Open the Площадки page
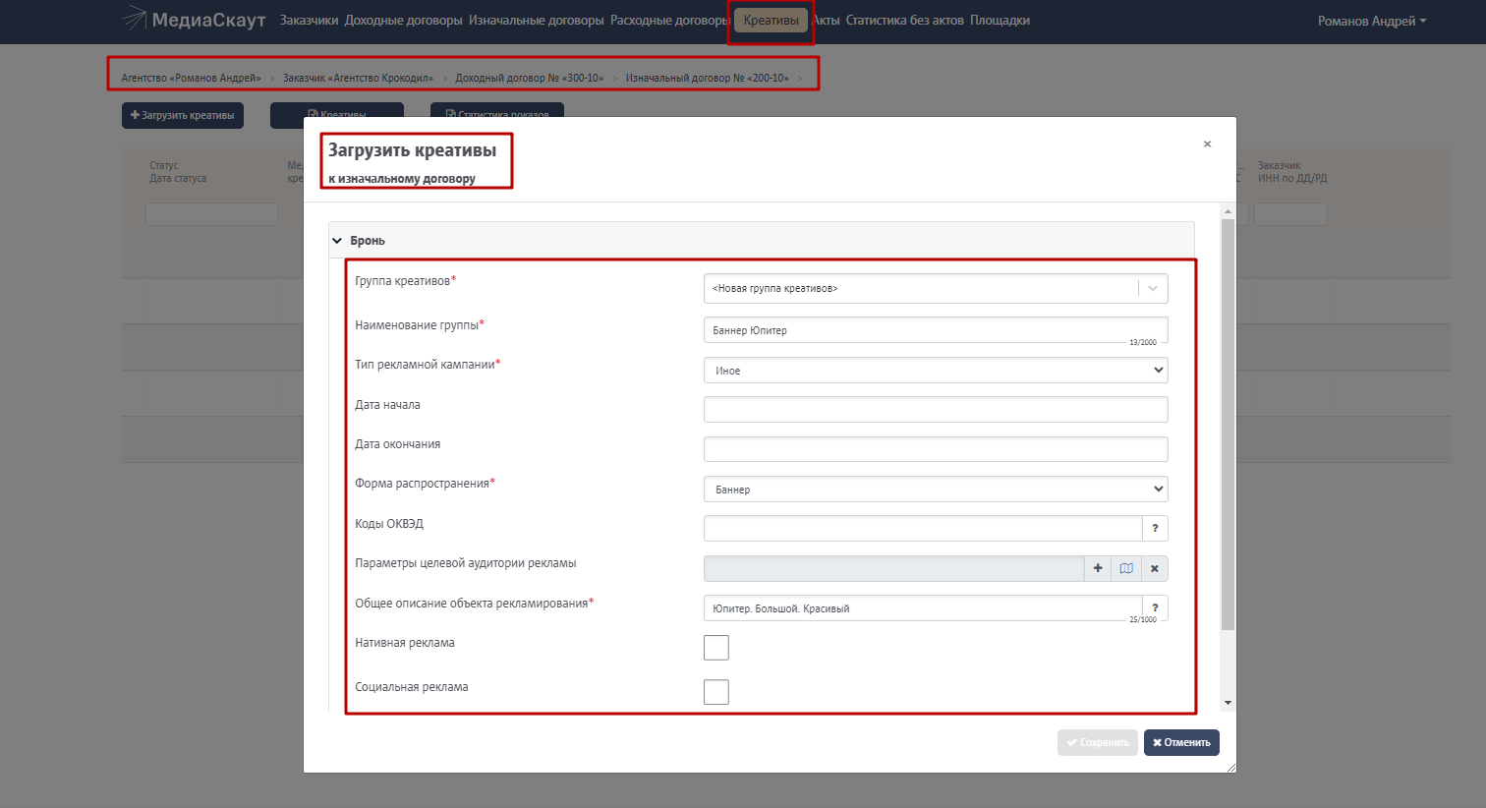Screen dimensions: 1486x808 [1000, 21]
